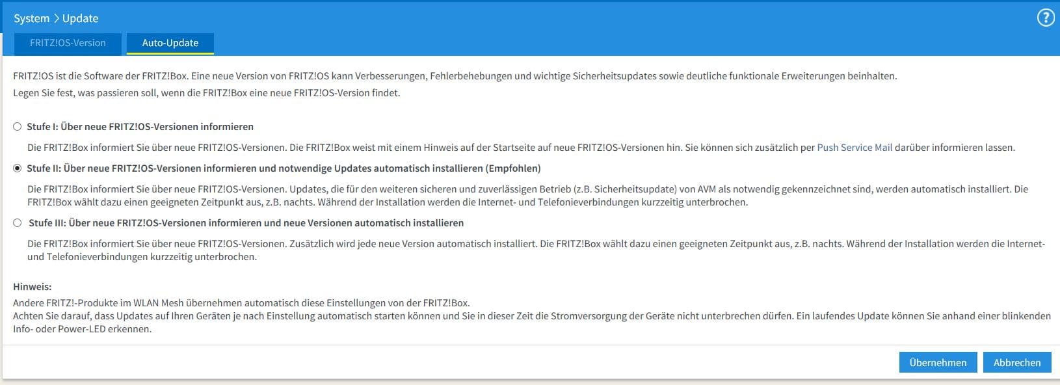Click System in the breadcrumb
This screenshot has width=1060, height=385.
(31, 18)
